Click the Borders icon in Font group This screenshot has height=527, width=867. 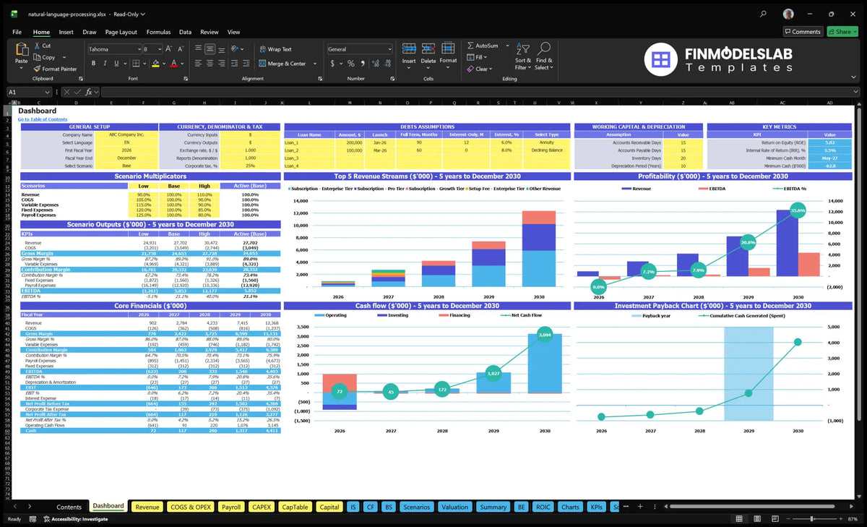pos(136,64)
